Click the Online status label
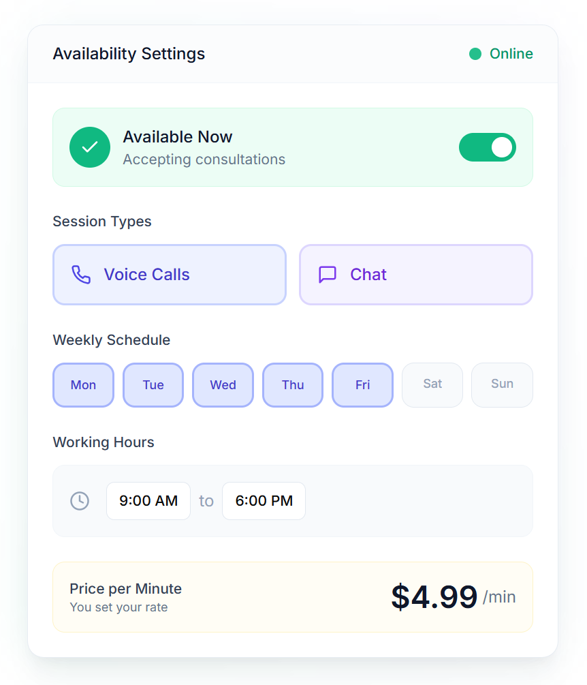587x685 pixels. click(x=511, y=54)
